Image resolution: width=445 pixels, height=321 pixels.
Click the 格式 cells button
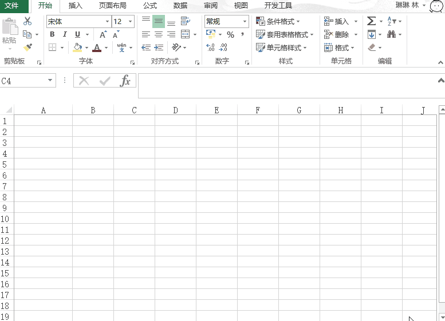339,47
